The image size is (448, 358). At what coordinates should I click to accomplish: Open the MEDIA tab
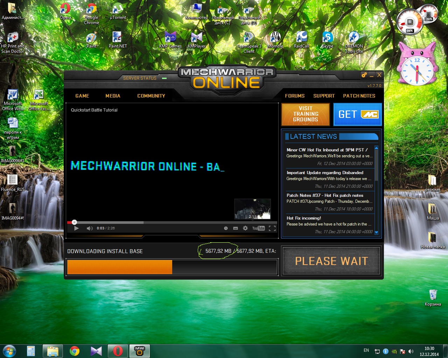(113, 96)
